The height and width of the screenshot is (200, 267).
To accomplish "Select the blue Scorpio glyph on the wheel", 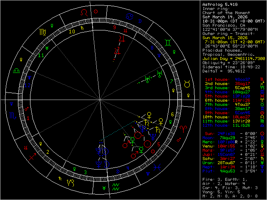I will click(12, 115).
